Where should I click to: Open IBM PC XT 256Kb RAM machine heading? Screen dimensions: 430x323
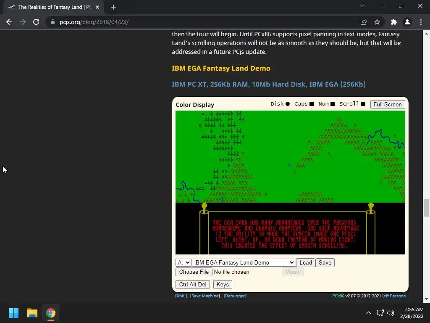269,84
